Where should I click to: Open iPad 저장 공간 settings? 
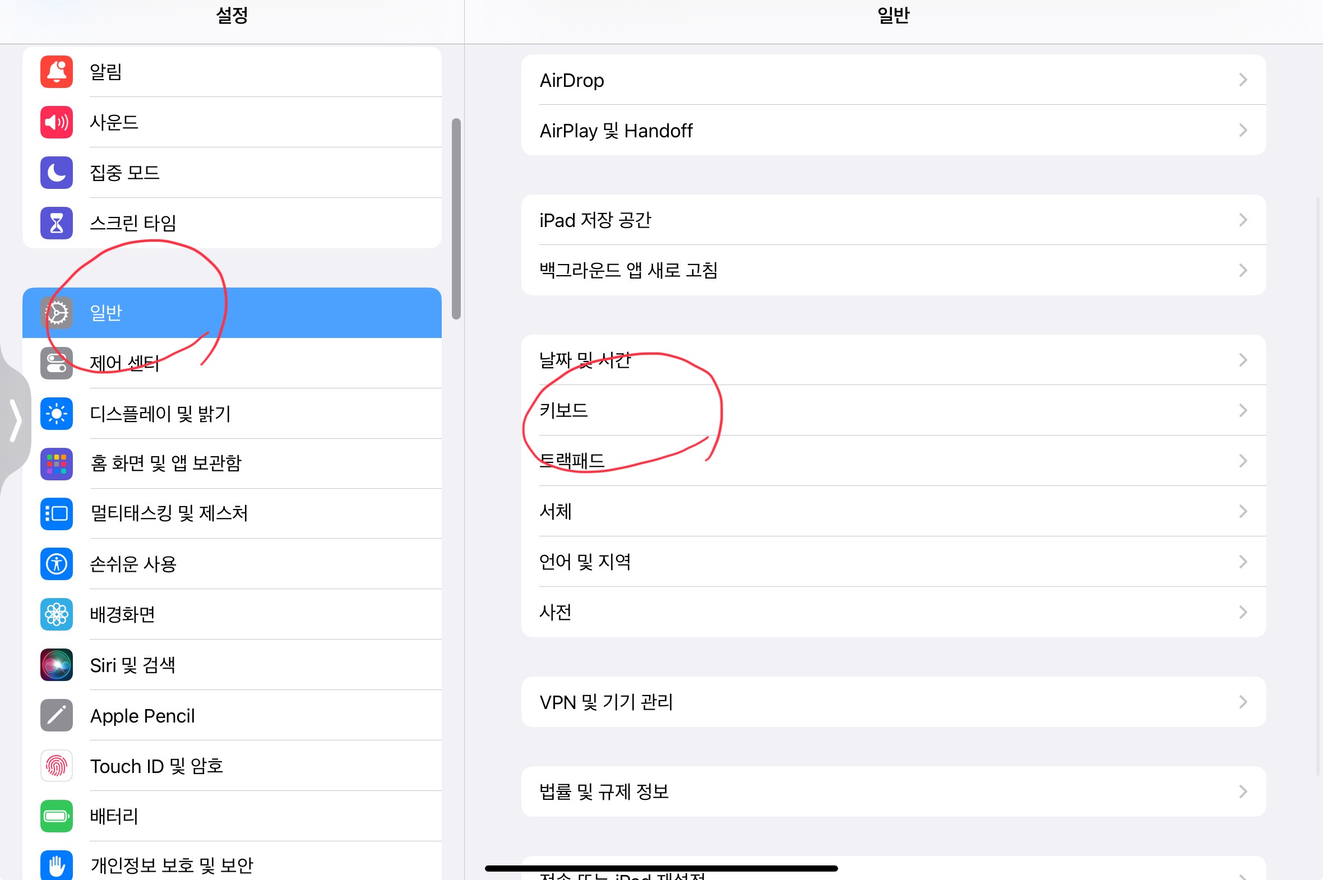click(x=892, y=220)
